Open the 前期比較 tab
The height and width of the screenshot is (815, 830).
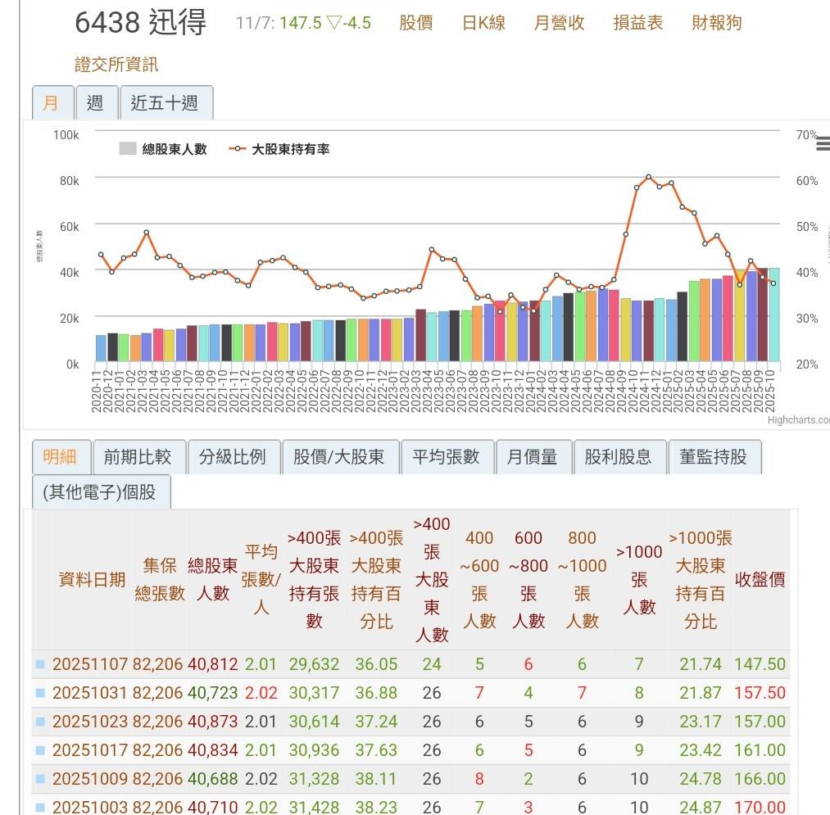click(x=138, y=457)
